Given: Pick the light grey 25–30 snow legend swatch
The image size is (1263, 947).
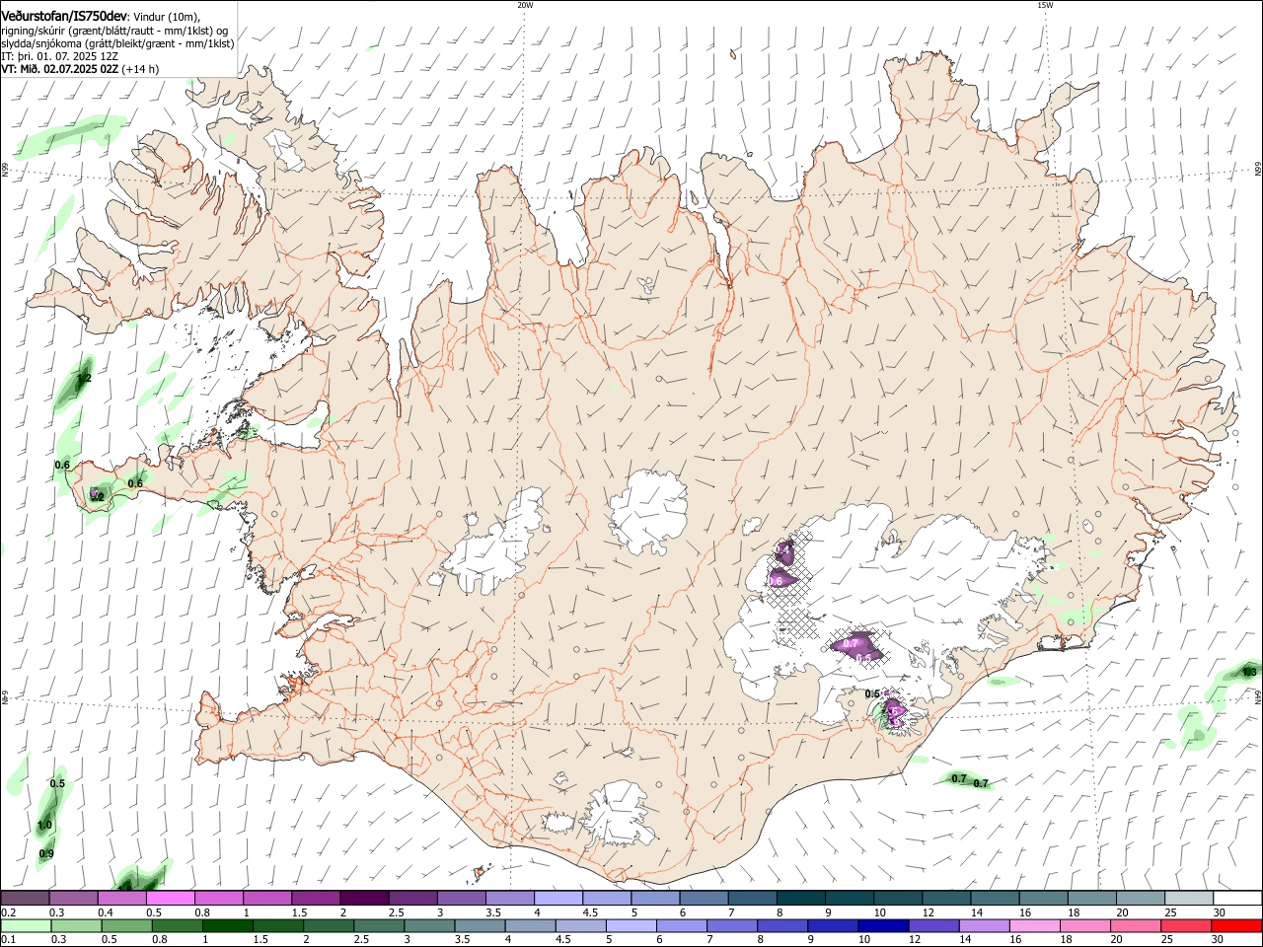Looking at the screenshot, I should (x=1189, y=899).
